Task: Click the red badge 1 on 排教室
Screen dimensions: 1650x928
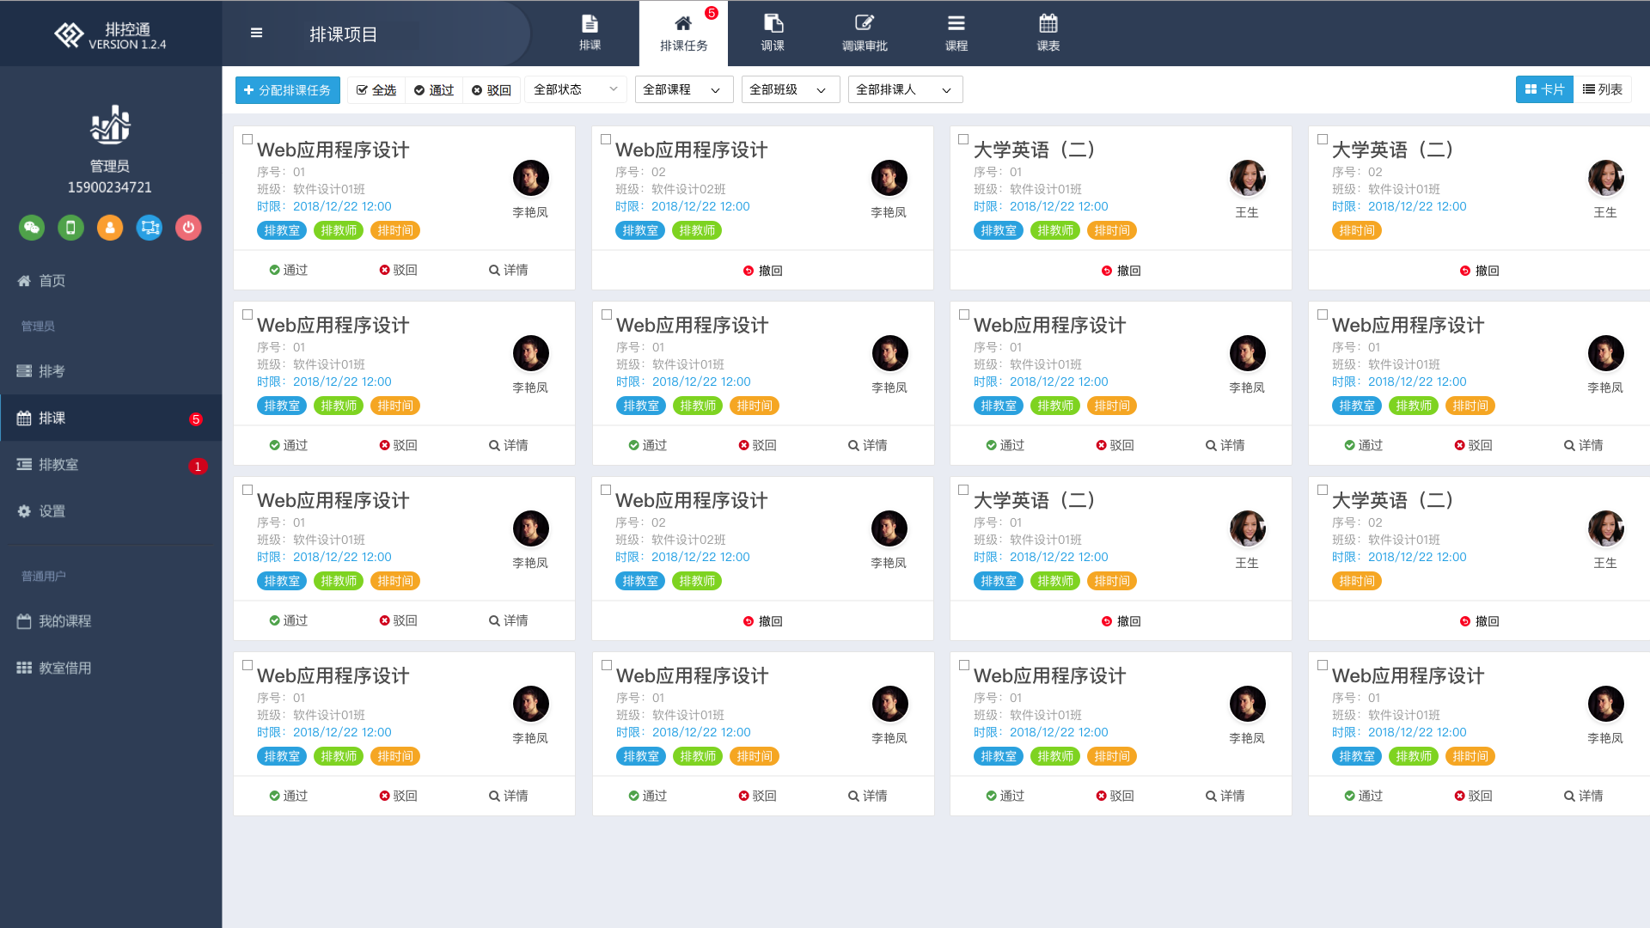Action: 198,467
